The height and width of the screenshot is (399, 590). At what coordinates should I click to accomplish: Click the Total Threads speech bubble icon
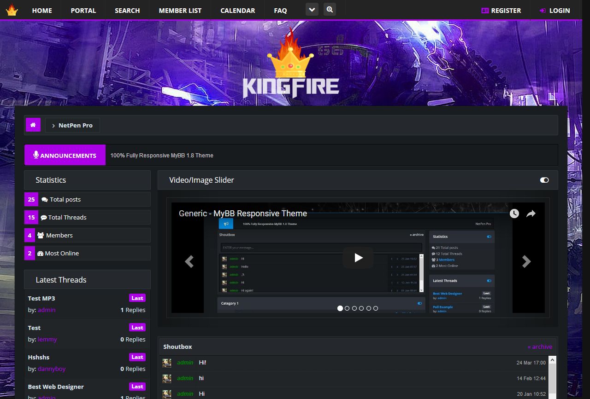44,218
